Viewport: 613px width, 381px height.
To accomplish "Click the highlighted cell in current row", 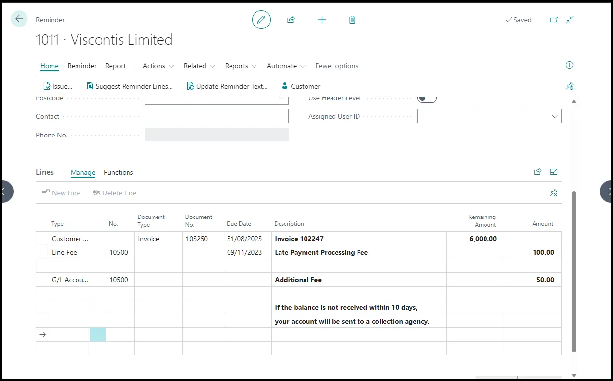I will [98, 335].
